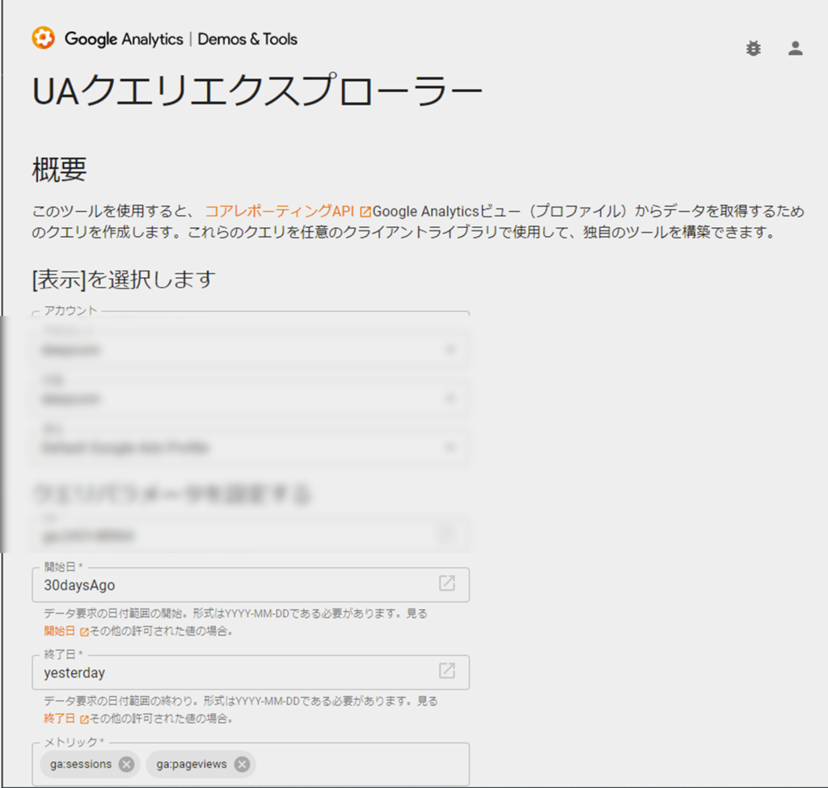Open the user account icon
The height and width of the screenshot is (788, 828).
(796, 48)
